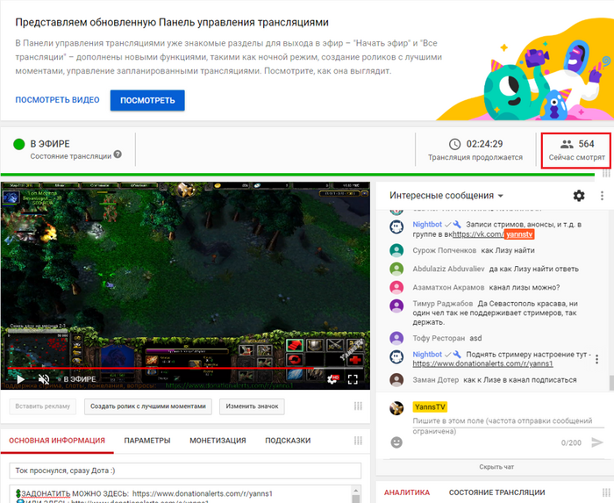The width and height of the screenshot is (614, 503).
Task: Open emoji picker in chat input
Action: coord(396,442)
